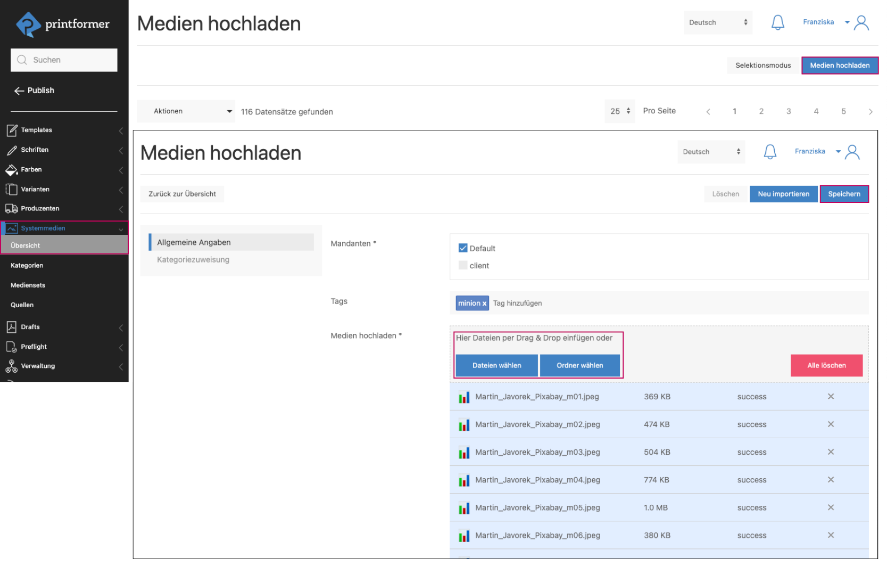Click the Templates sidebar icon

coord(12,130)
